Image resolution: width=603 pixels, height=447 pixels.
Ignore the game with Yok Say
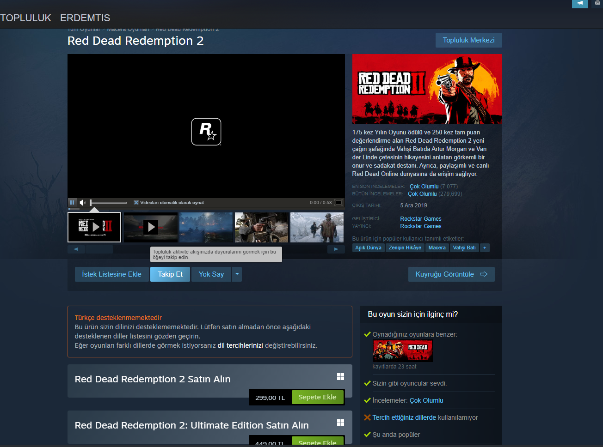[211, 274]
